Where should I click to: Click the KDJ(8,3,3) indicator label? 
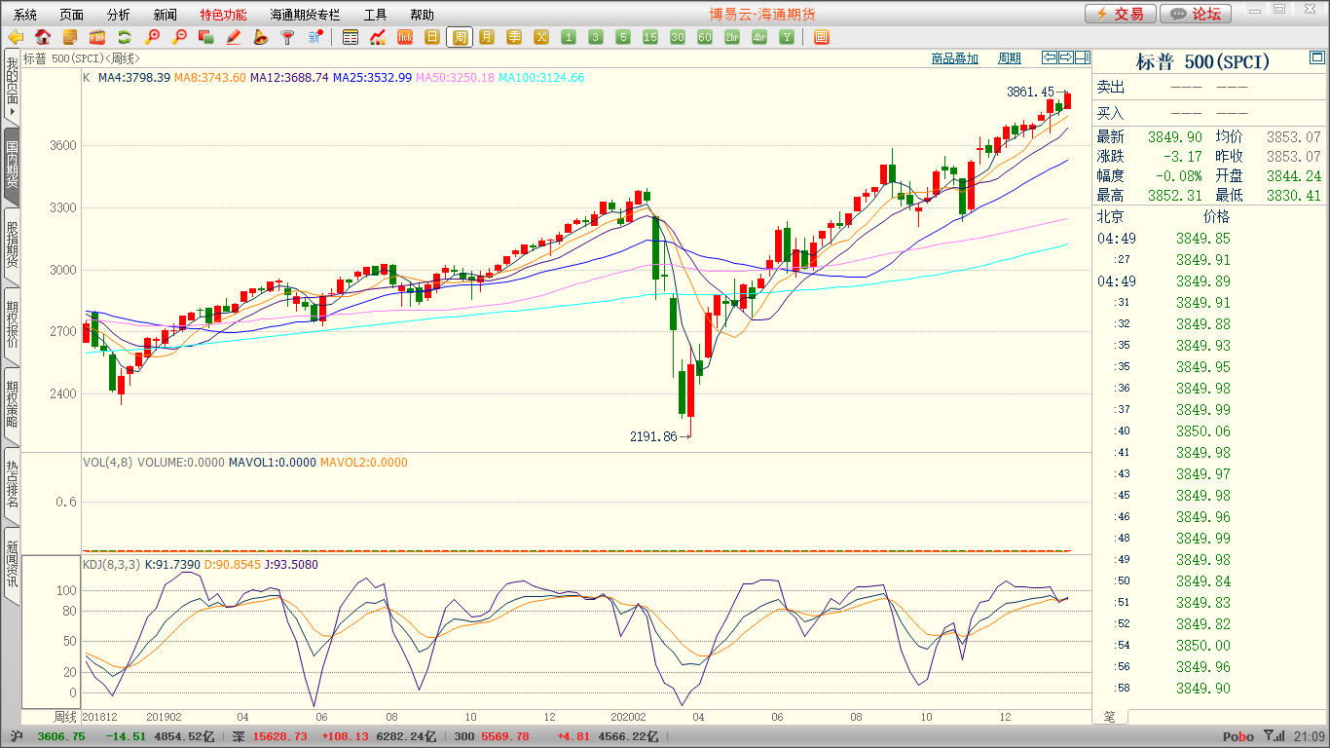point(112,564)
